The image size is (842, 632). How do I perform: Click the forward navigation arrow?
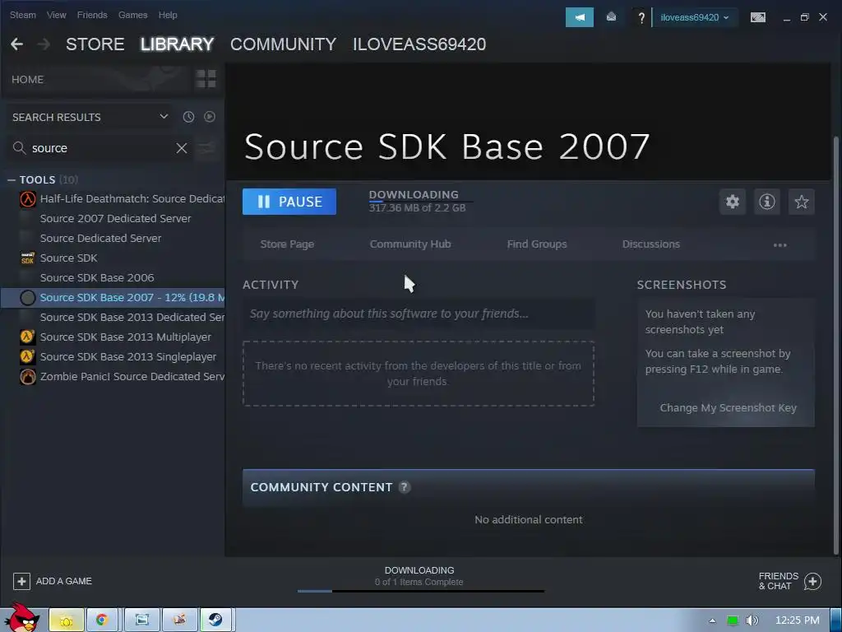pyautogui.click(x=44, y=44)
